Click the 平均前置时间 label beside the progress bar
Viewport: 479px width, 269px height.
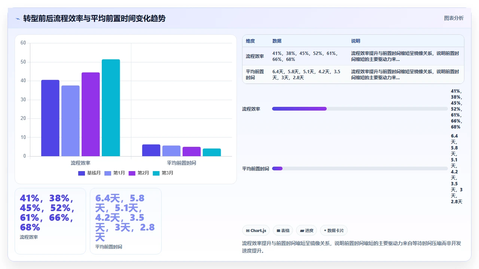tap(256, 169)
